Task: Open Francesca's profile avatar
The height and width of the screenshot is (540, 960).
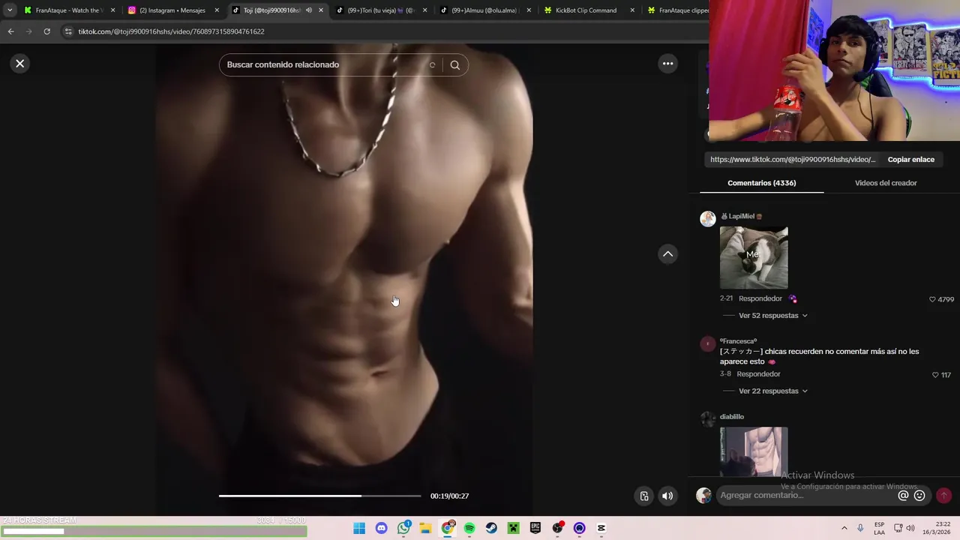Action: tap(707, 344)
